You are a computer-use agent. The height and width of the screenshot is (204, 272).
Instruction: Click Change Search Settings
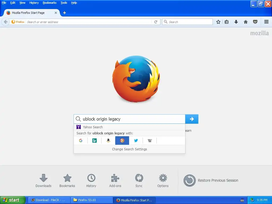[x=129, y=149]
